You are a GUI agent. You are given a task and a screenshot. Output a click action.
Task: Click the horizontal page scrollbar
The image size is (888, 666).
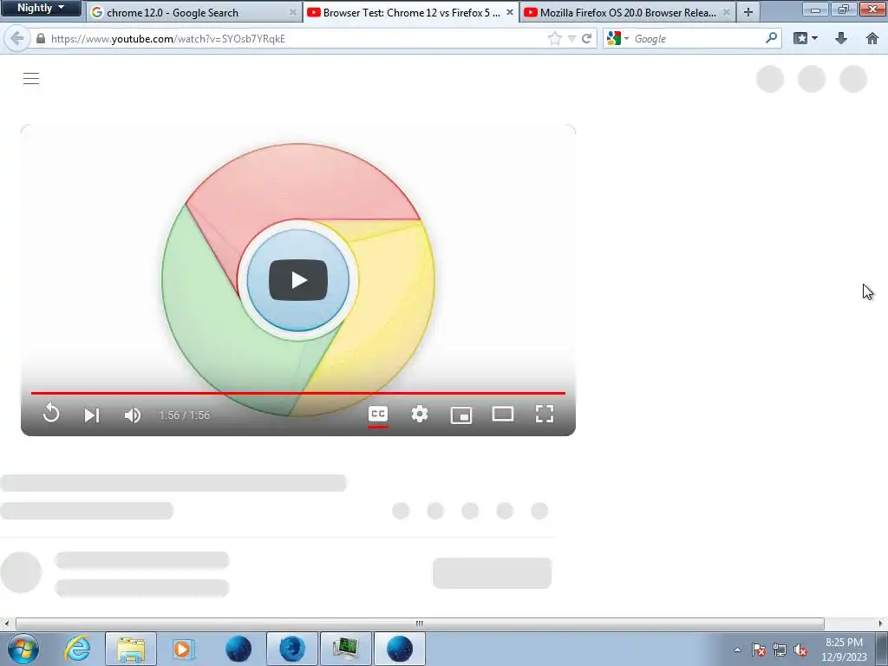click(x=420, y=624)
